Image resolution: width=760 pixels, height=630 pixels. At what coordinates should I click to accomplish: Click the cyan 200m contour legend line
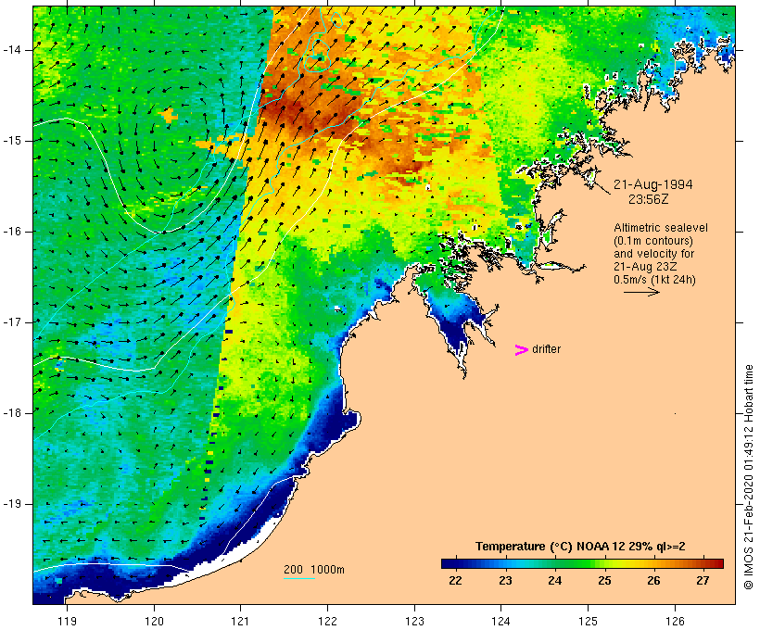[299, 578]
